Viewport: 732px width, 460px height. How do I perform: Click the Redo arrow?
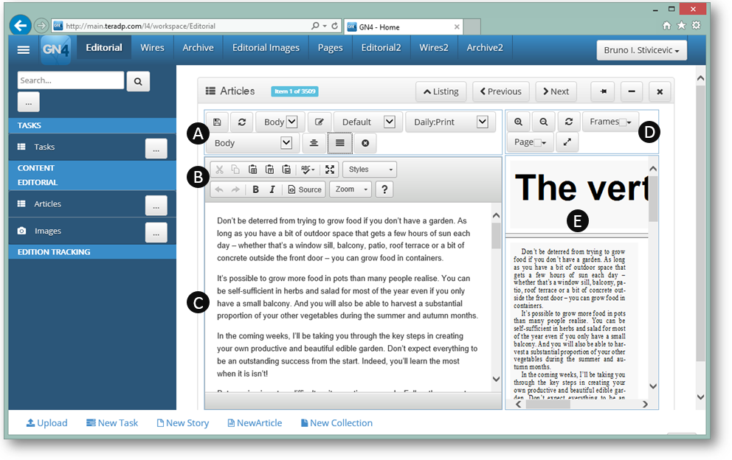click(235, 189)
